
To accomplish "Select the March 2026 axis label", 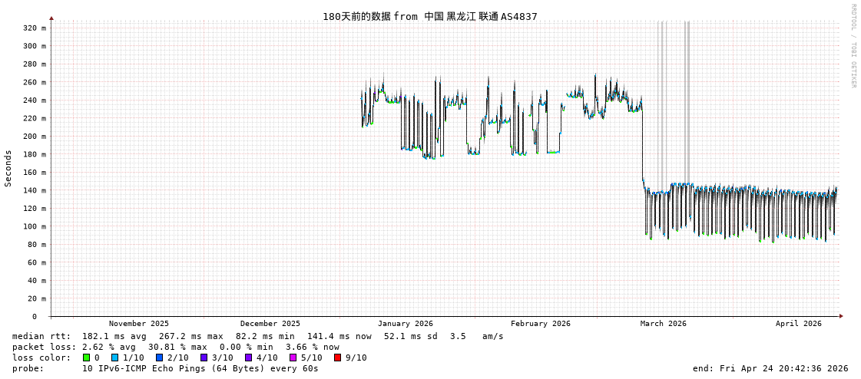I will pyautogui.click(x=664, y=324).
